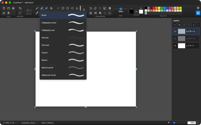Pick Watercolor brush from the brush dropdown
This screenshot has height=125, width=201.
63,75
